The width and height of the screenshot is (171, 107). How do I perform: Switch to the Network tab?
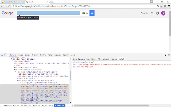[x=35, y=55]
